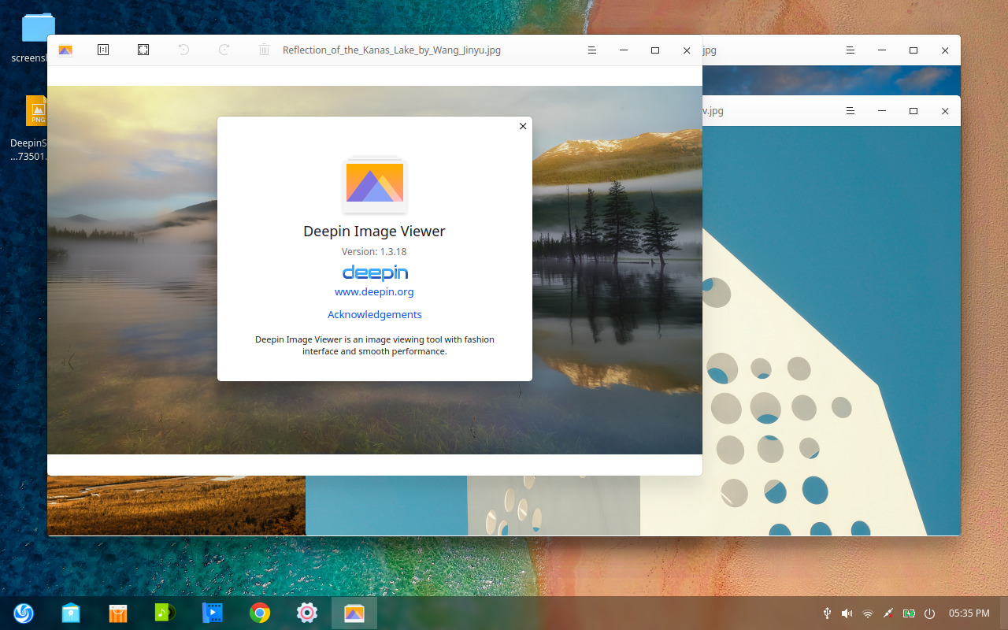Open hamburger menu of the background image window
1008x630 pixels.
[x=850, y=50]
